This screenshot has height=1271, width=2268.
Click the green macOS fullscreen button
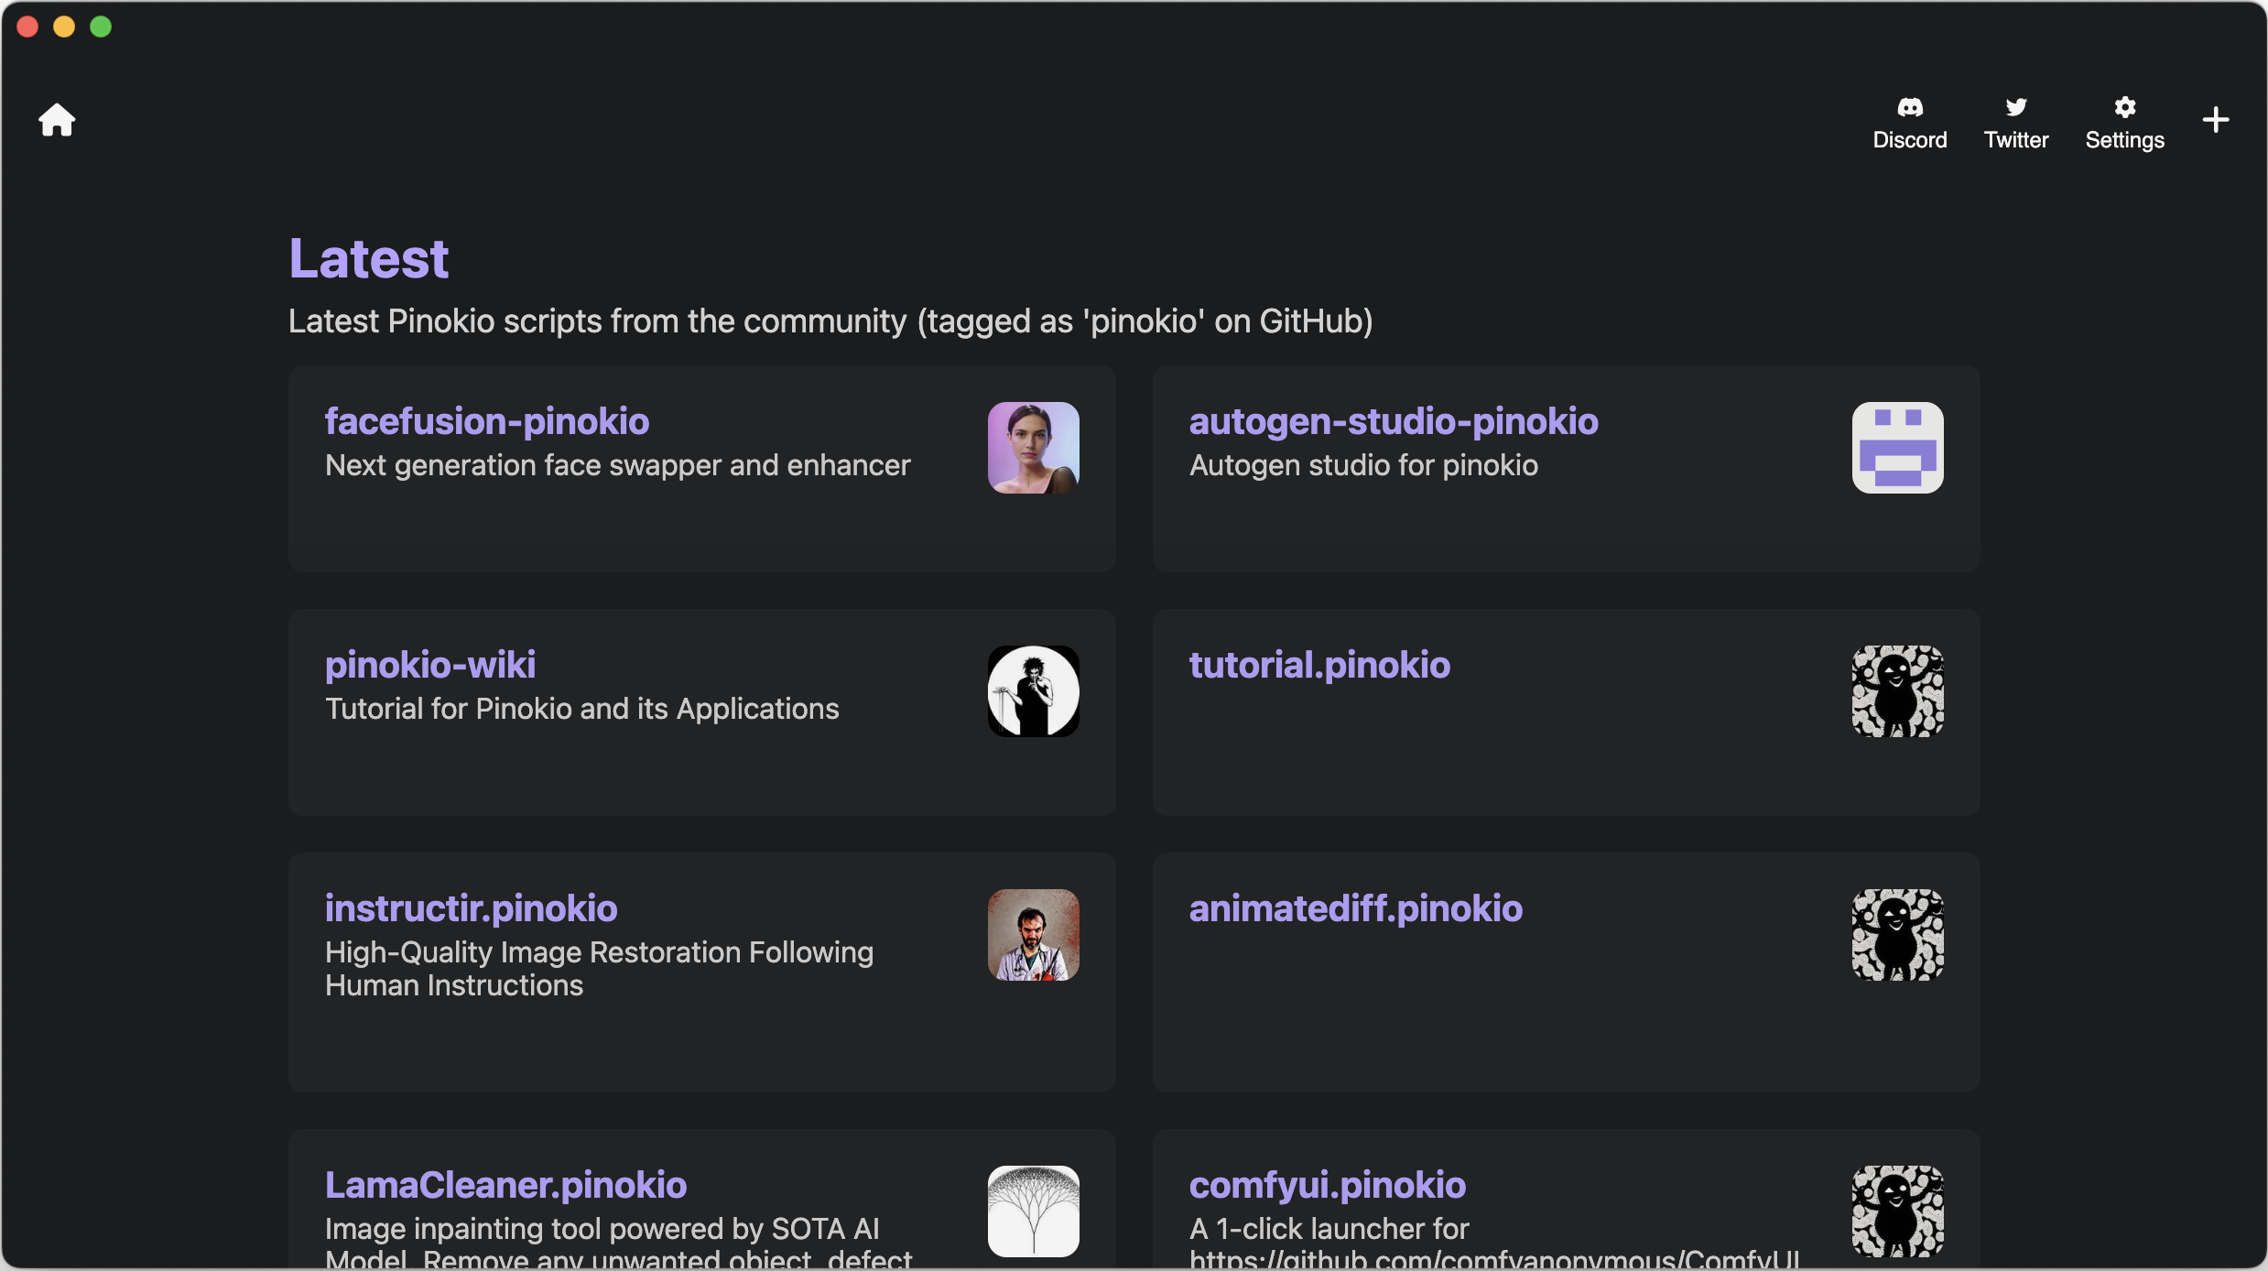[101, 27]
